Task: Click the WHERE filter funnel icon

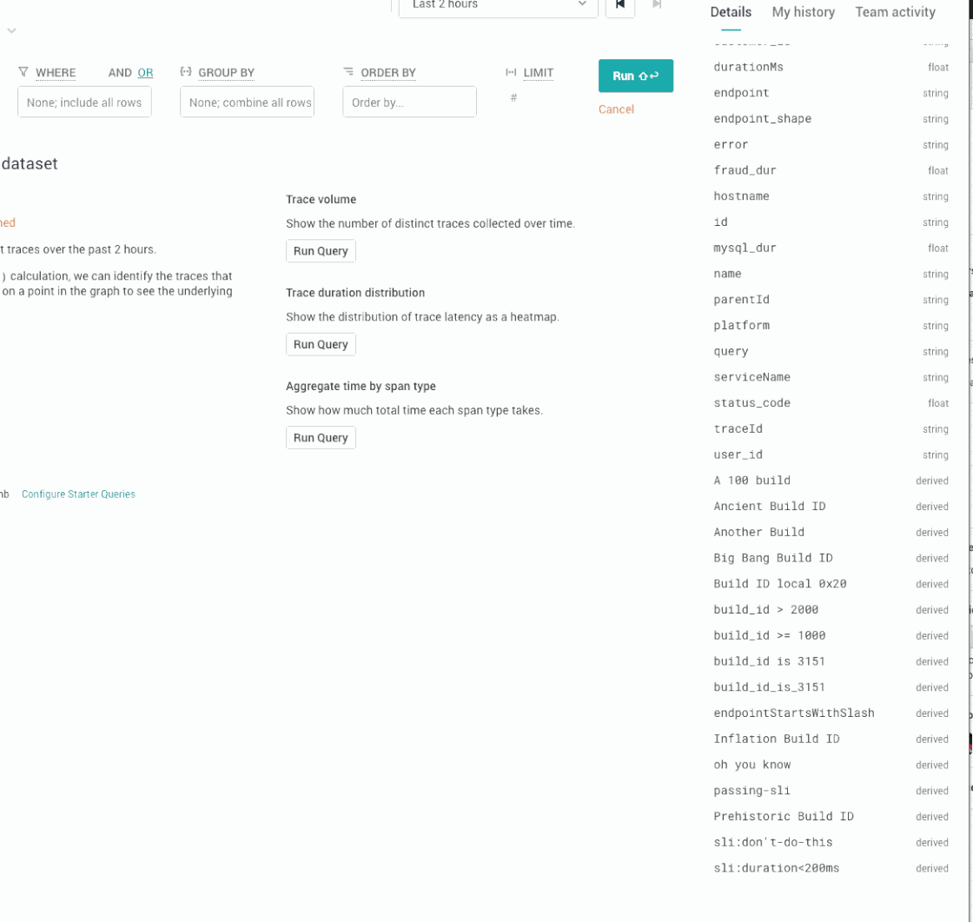Action: [x=23, y=73]
